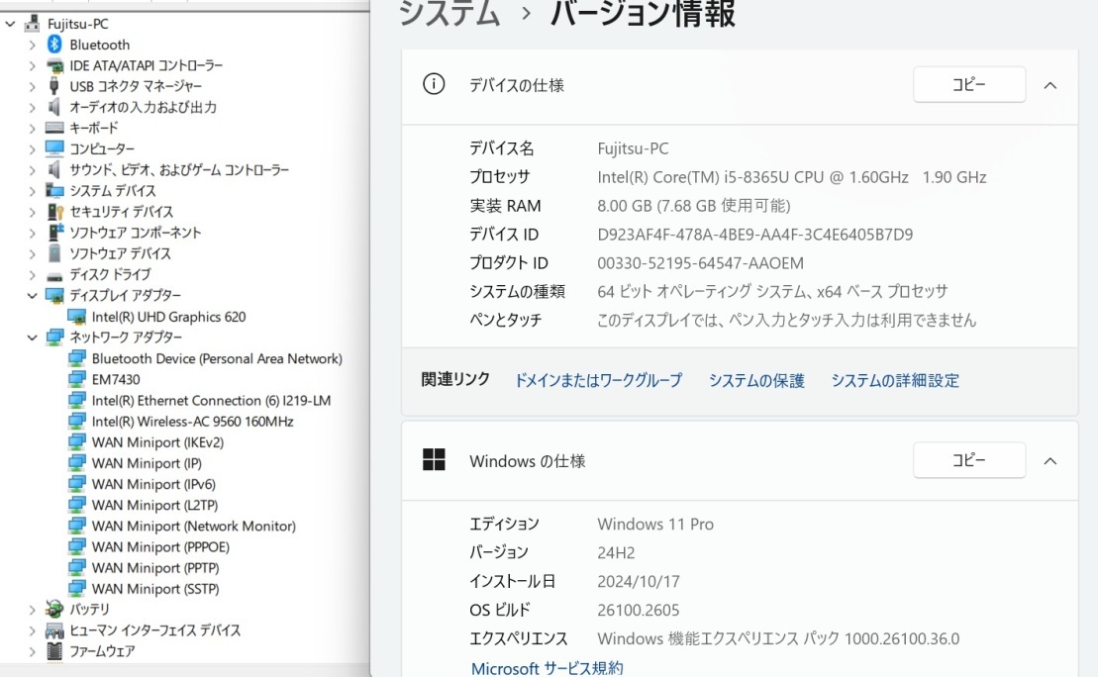Image resolution: width=1098 pixels, height=677 pixels.
Task: Click the ソフトウェア コンポーネント icon
Action: click(x=54, y=233)
